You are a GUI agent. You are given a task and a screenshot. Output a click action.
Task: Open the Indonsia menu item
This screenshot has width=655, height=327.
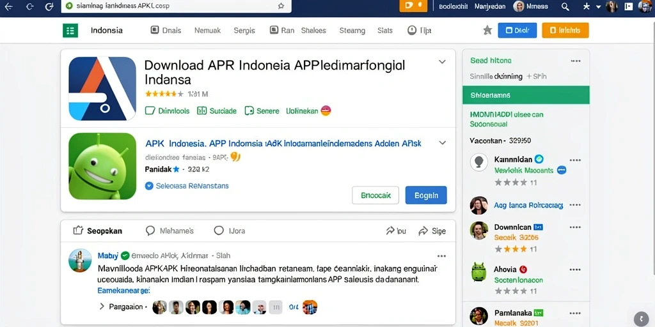coord(107,31)
